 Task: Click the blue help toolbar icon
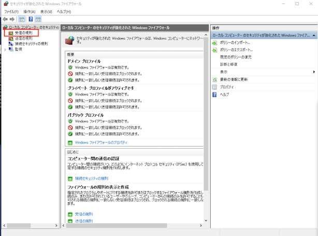(31, 19)
